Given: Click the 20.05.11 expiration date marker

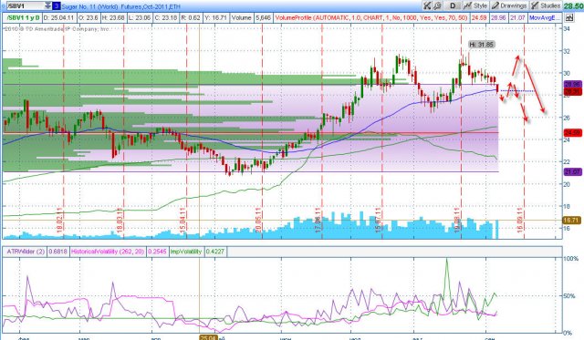Looking at the screenshot, I should [x=258, y=221].
